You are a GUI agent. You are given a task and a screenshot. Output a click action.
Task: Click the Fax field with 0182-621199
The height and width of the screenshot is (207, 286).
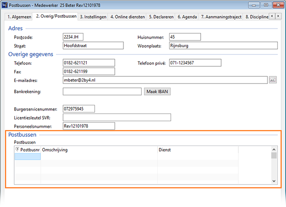point(89,72)
